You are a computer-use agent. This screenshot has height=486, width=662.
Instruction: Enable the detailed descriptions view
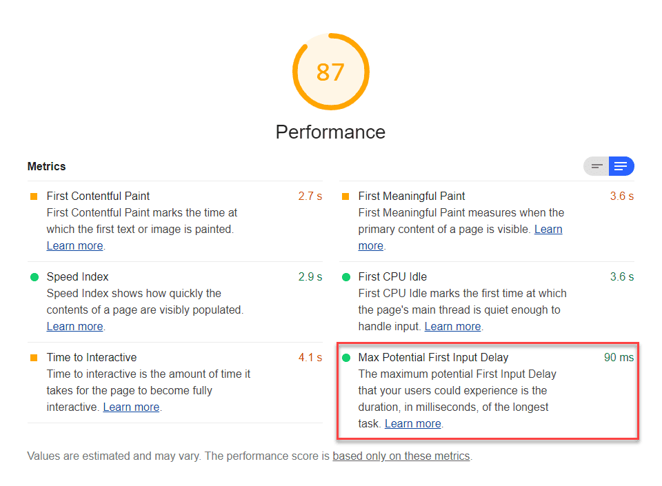pos(621,166)
